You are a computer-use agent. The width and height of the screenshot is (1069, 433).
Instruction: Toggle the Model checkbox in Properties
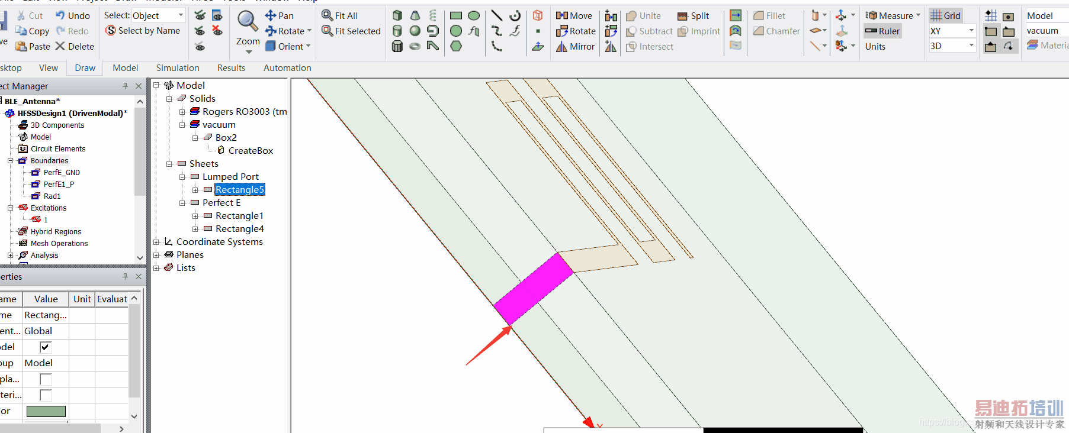[x=46, y=347]
